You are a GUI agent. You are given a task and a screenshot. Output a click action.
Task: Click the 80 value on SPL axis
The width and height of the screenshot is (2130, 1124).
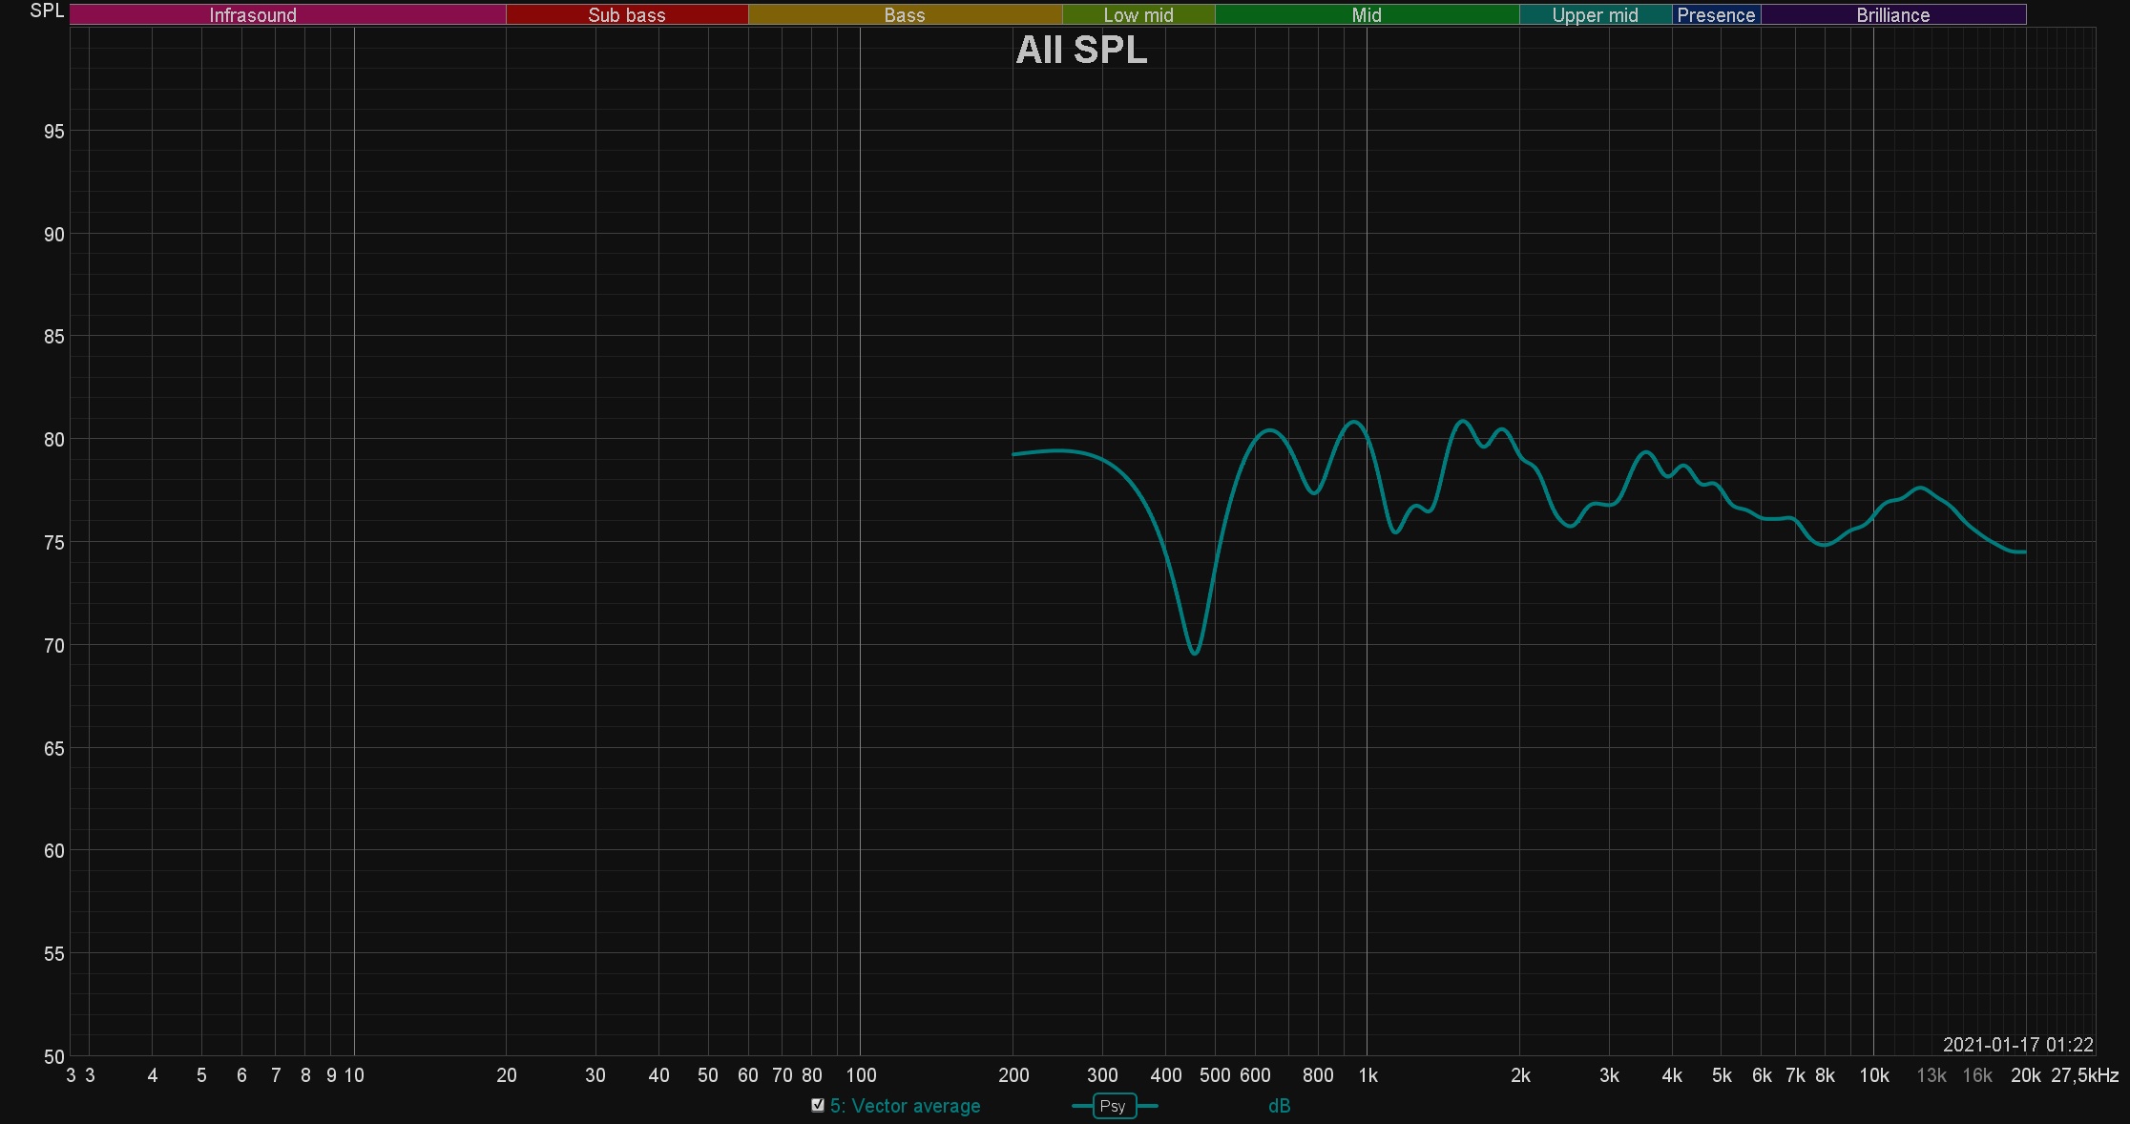click(54, 440)
